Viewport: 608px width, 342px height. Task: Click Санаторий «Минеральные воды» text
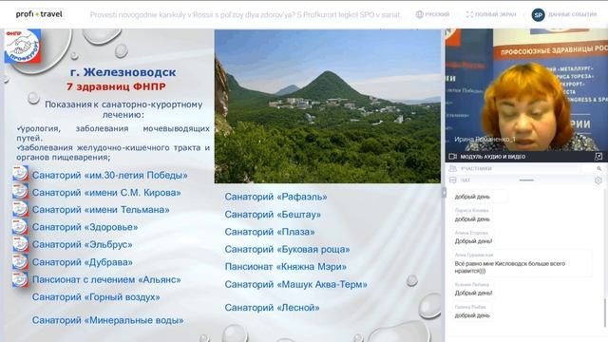107,320
